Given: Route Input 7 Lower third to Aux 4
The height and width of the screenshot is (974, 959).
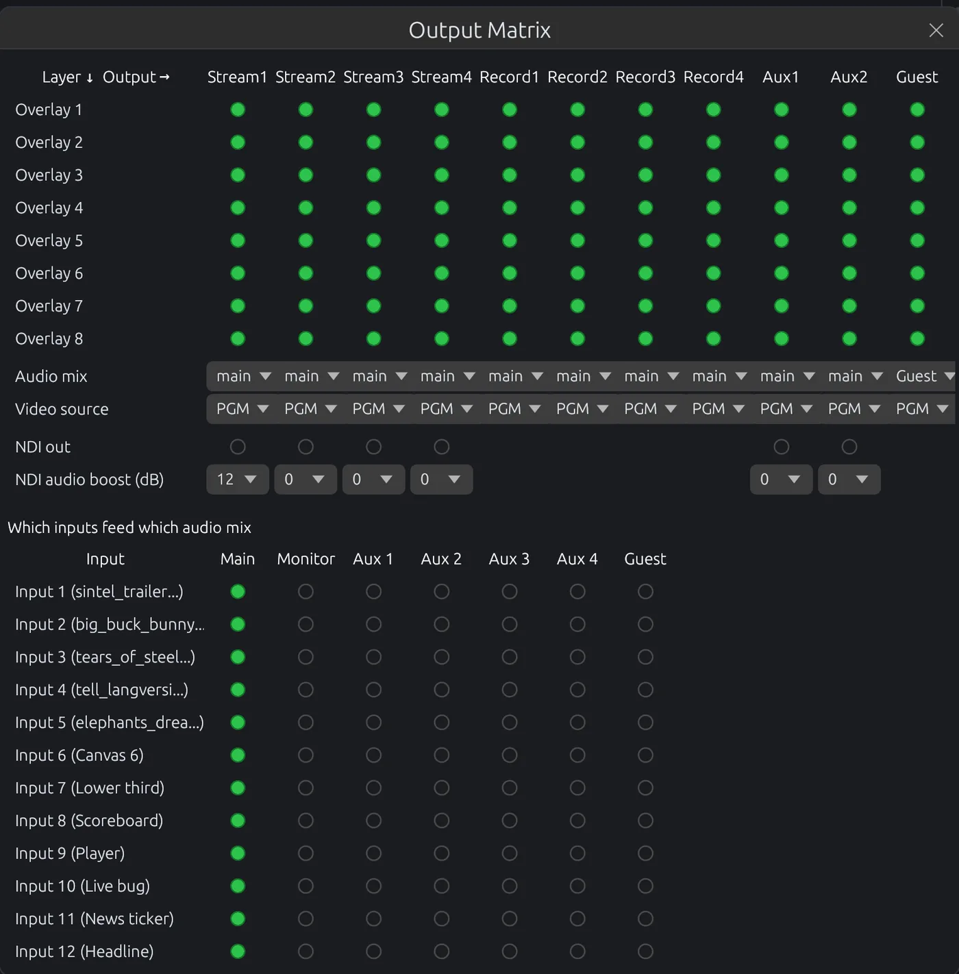Looking at the screenshot, I should (577, 788).
